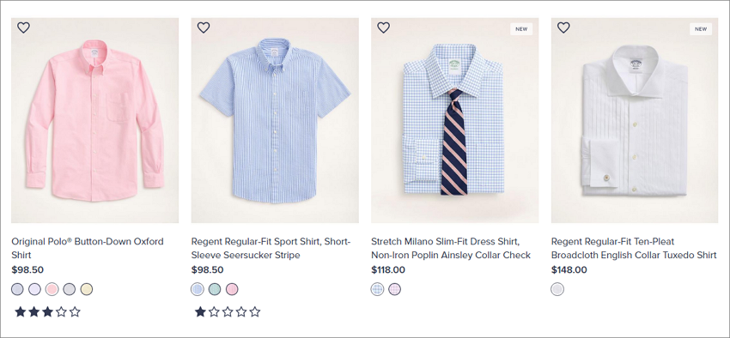This screenshot has height=338, width=730.
Task: Click the one-star rating under Seersucker shirt
Action: coord(228,311)
